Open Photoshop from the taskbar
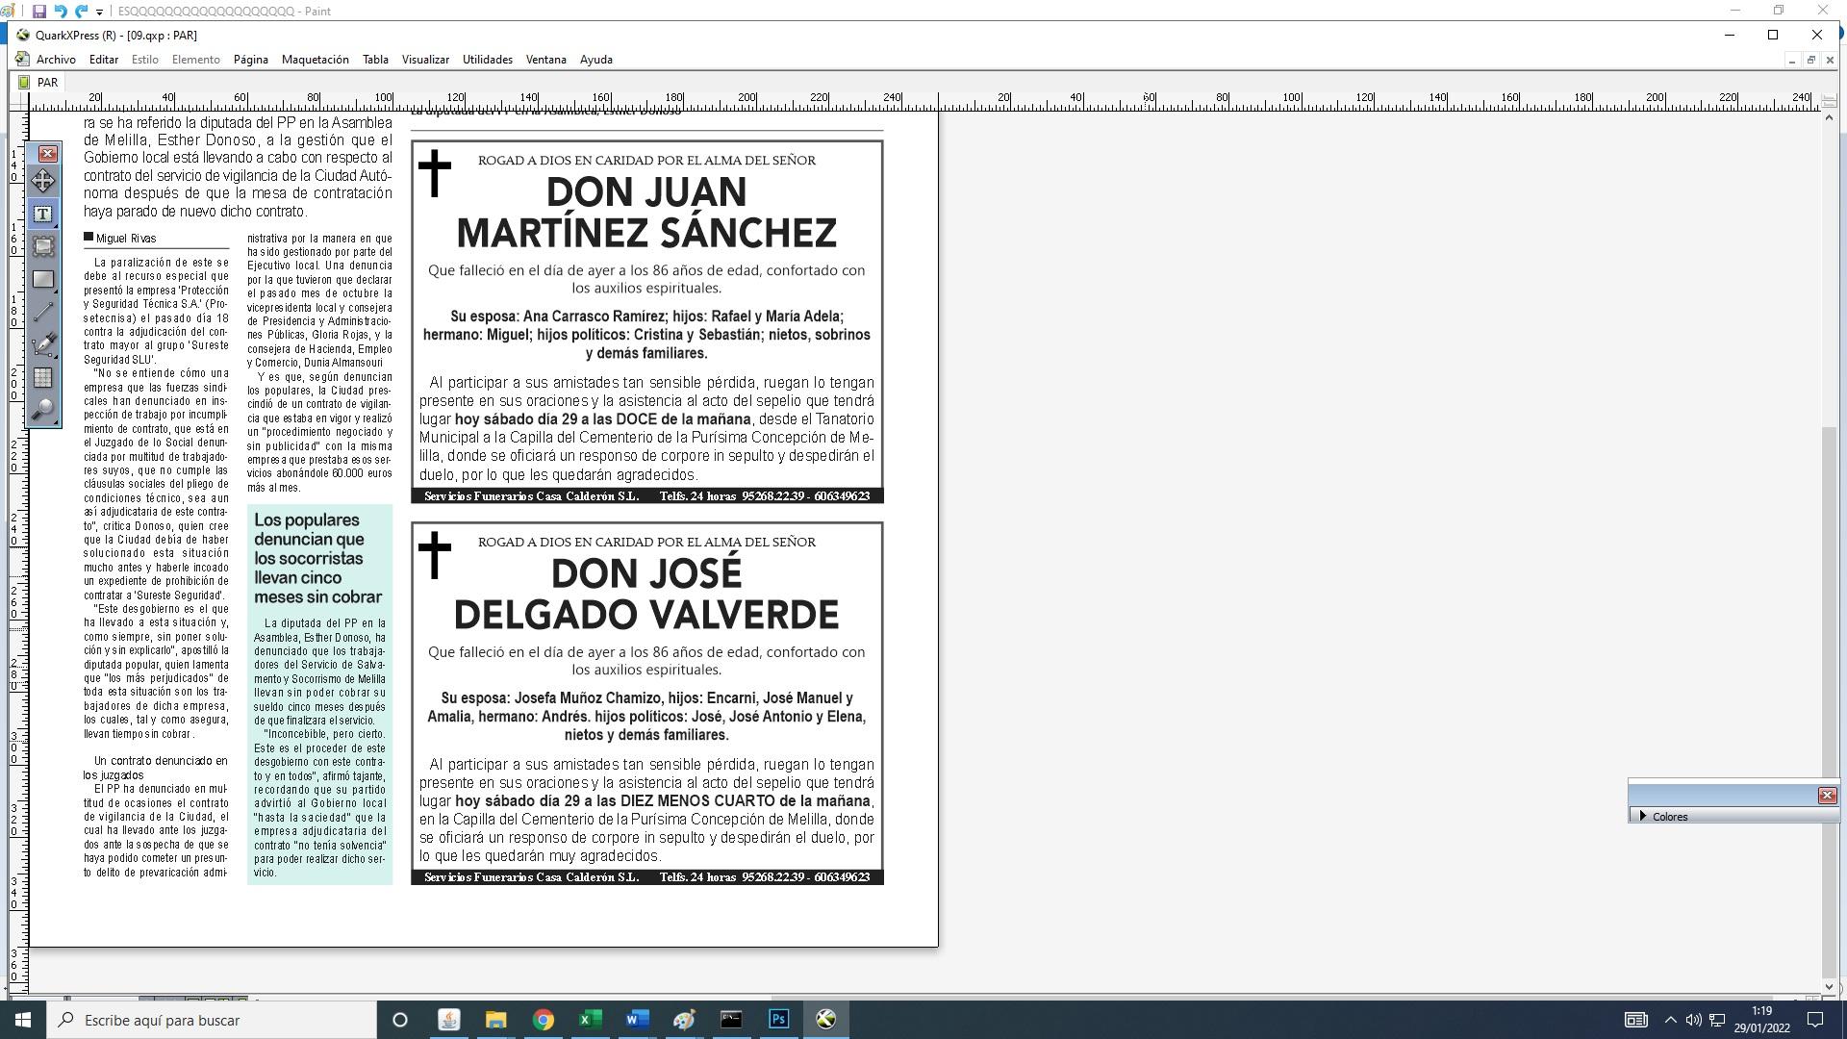Image resolution: width=1847 pixels, height=1039 pixels. (x=778, y=1020)
